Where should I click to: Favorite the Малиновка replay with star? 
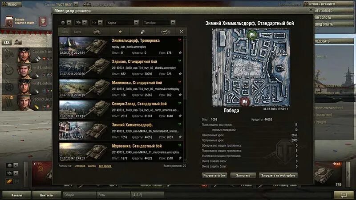(x=180, y=95)
